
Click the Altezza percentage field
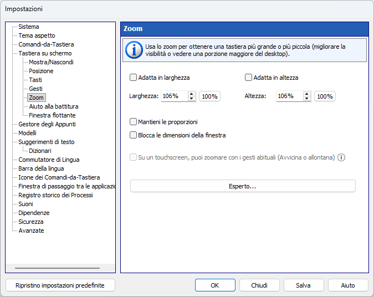coord(290,96)
